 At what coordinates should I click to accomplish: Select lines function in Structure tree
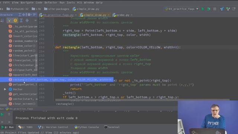point(23,60)
